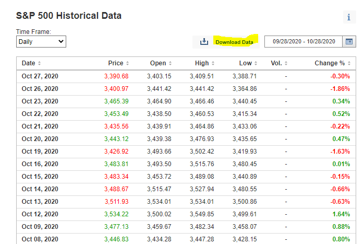
Task: Click the date range input field
Action: tap(302, 42)
